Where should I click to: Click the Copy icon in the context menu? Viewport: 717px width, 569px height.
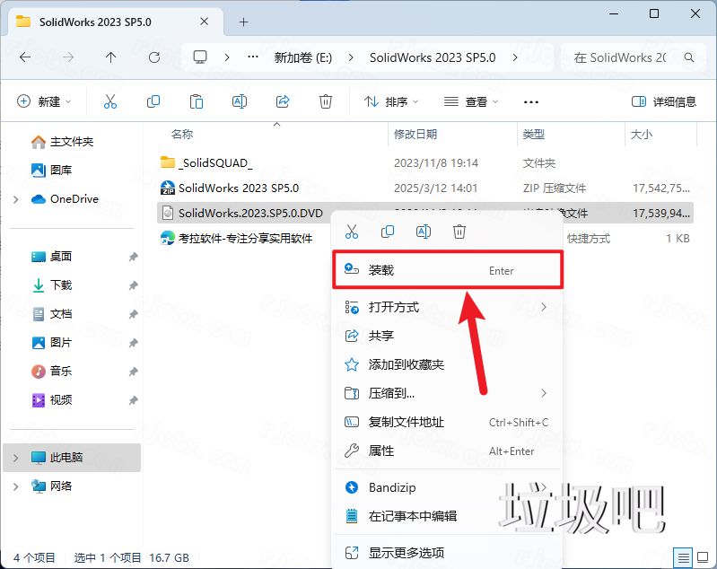click(x=388, y=232)
